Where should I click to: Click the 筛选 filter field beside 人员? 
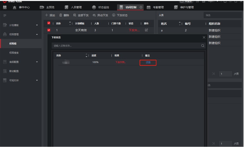(x=222, y=15)
